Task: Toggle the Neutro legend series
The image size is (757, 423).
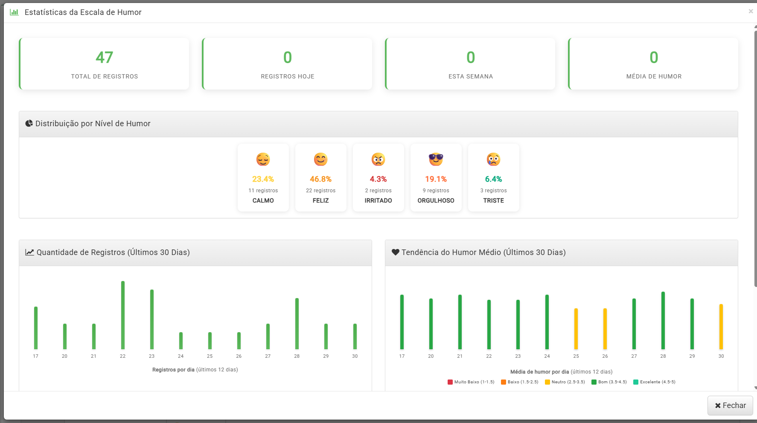Action: coord(565,382)
